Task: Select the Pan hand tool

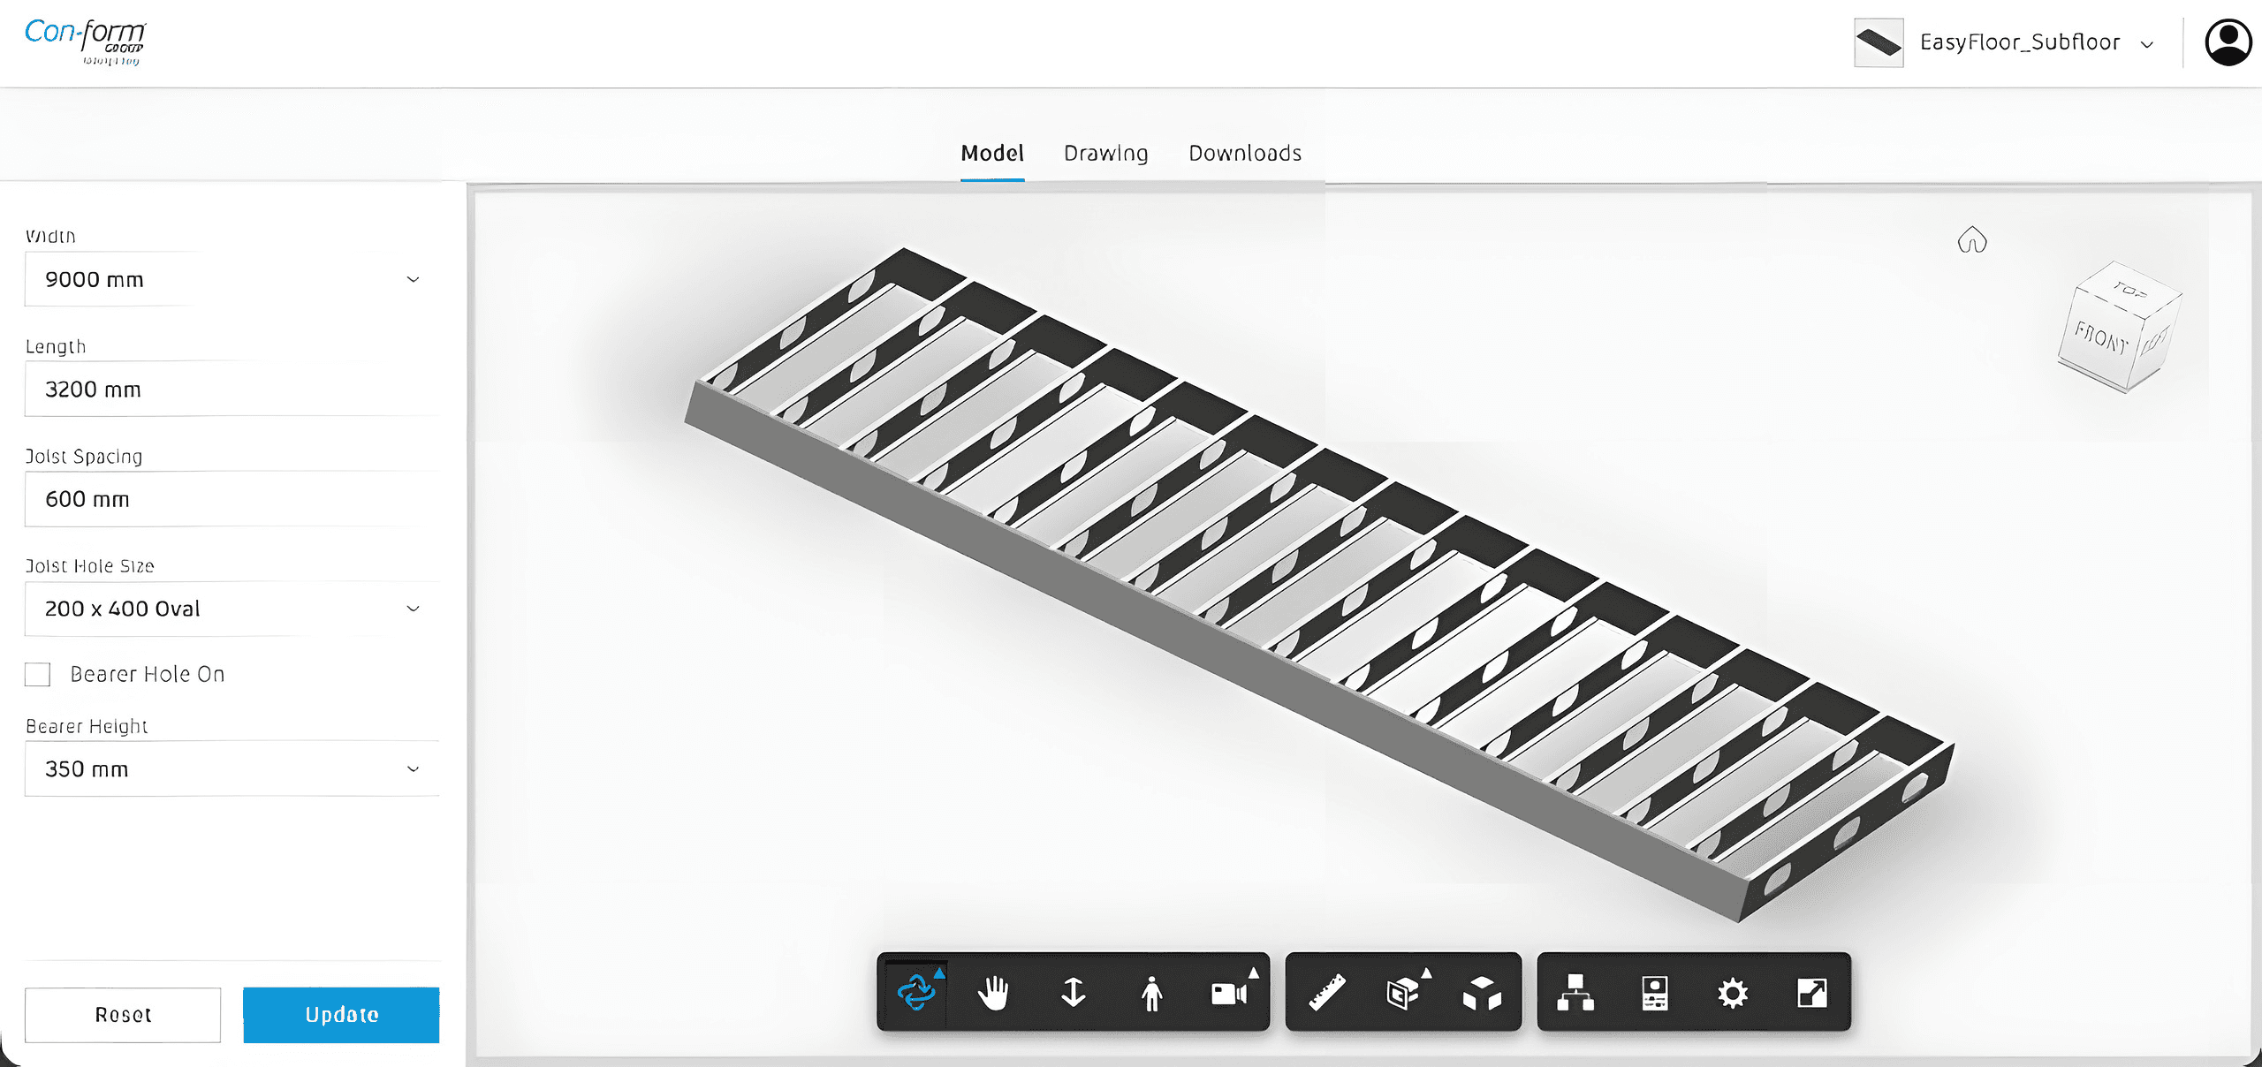Action: click(994, 993)
